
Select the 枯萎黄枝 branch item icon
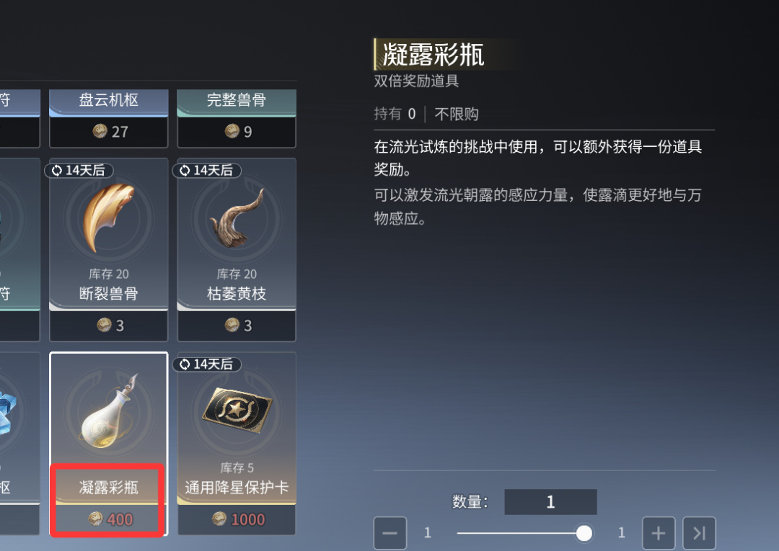pyautogui.click(x=237, y=218)
